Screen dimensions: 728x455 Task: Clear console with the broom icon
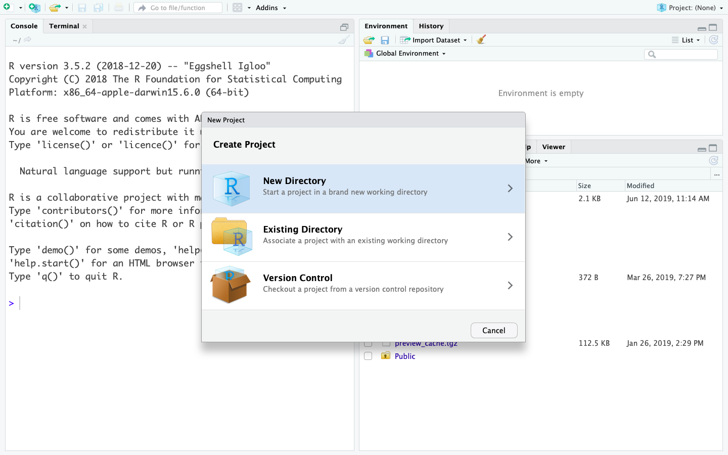pos(344,39)
